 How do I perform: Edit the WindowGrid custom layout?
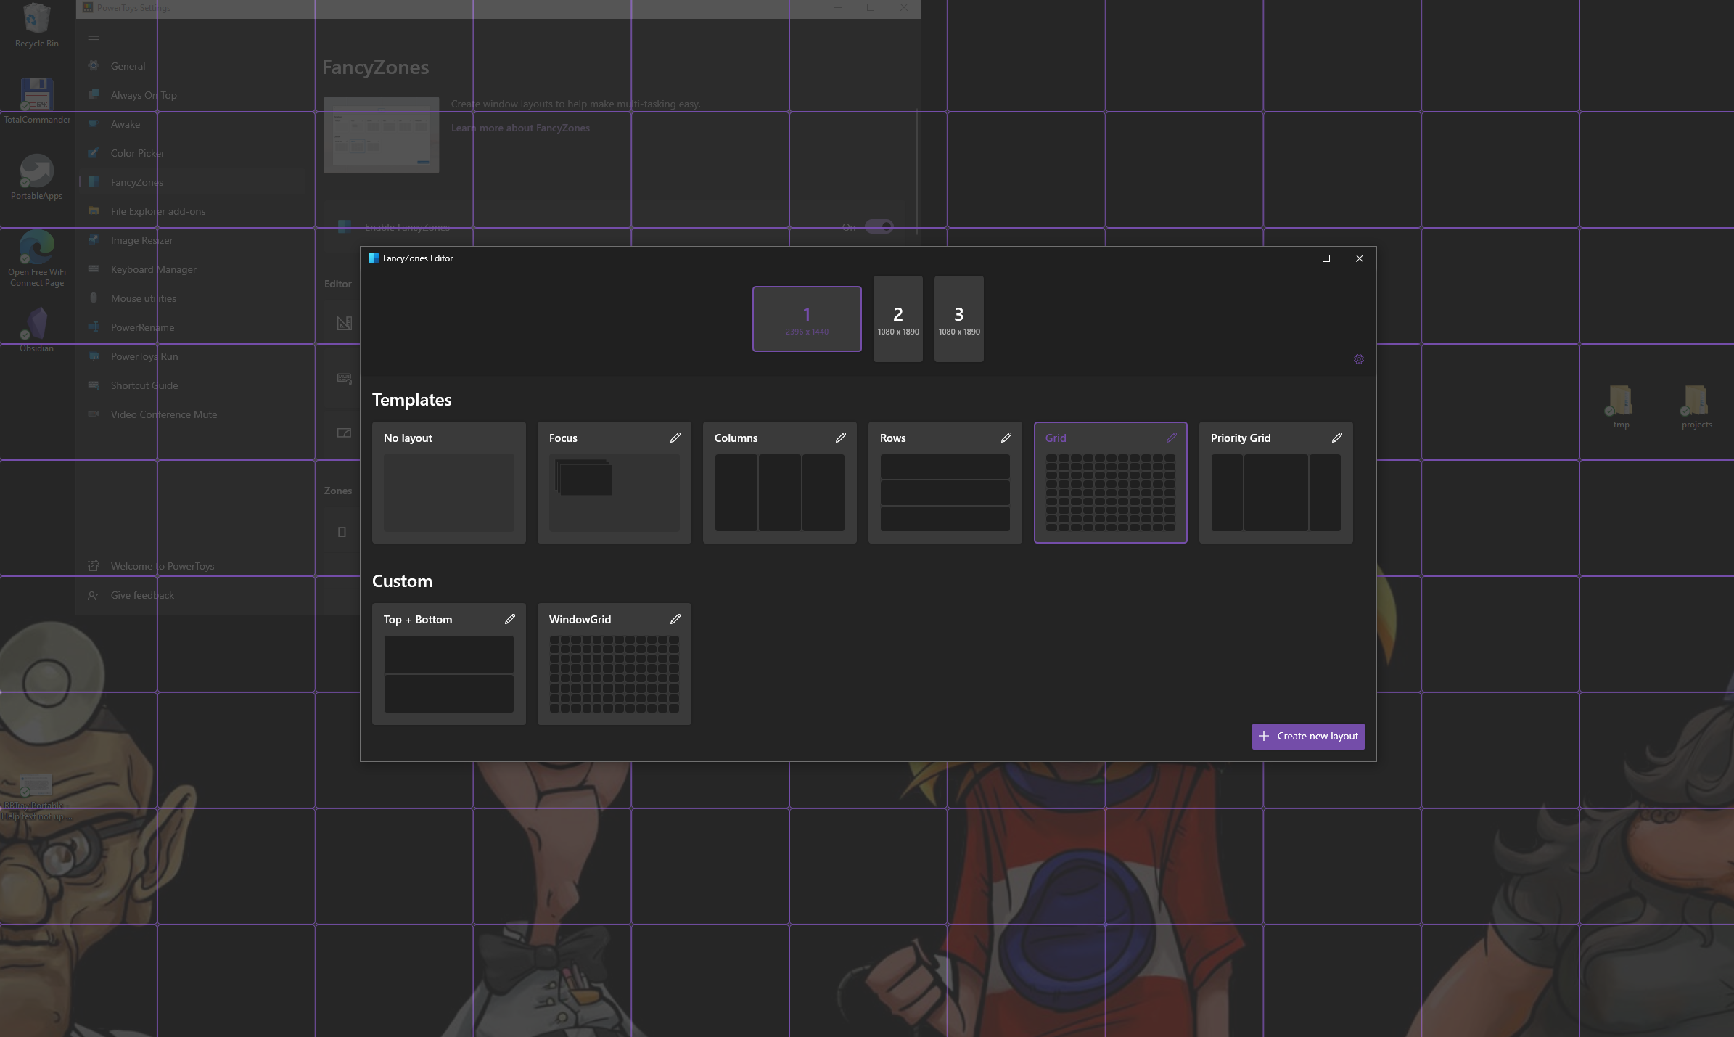point(675,619)
